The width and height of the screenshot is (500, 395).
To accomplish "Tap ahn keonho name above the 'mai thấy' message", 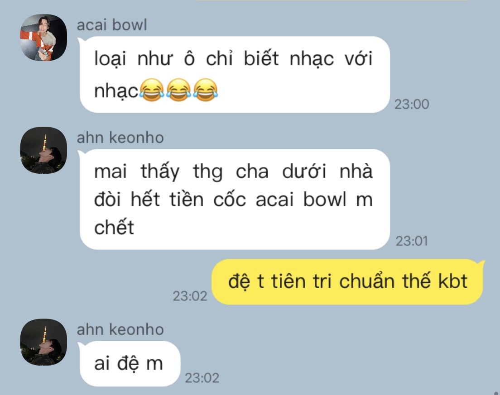I will [120, 138].
